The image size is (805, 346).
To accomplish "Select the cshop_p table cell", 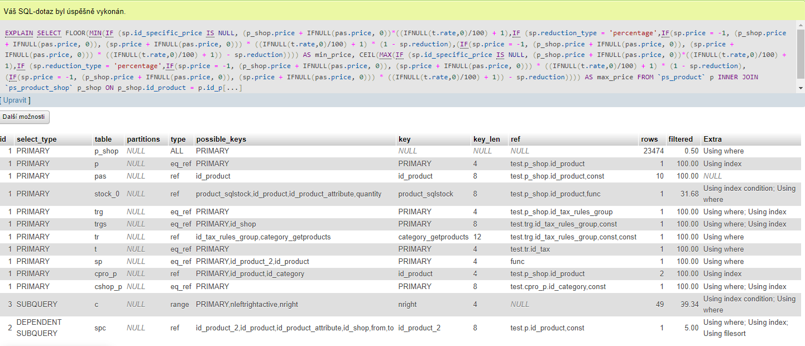I will [108, 286].
